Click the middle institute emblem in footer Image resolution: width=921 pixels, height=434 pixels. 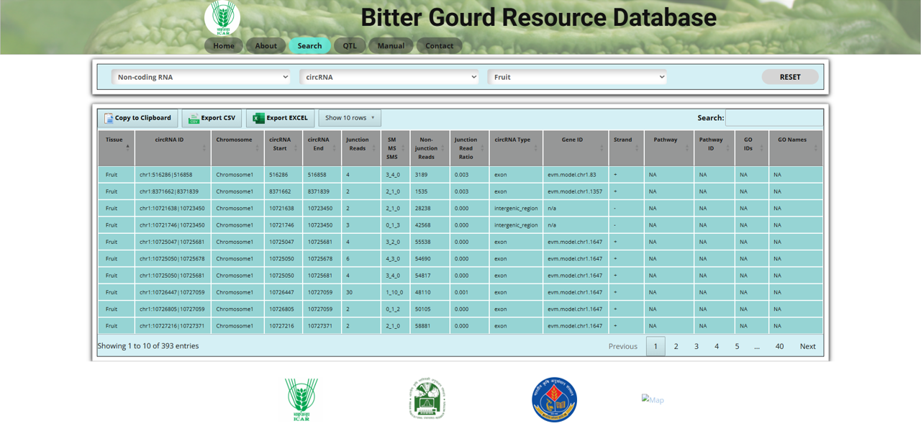(427, 399)
